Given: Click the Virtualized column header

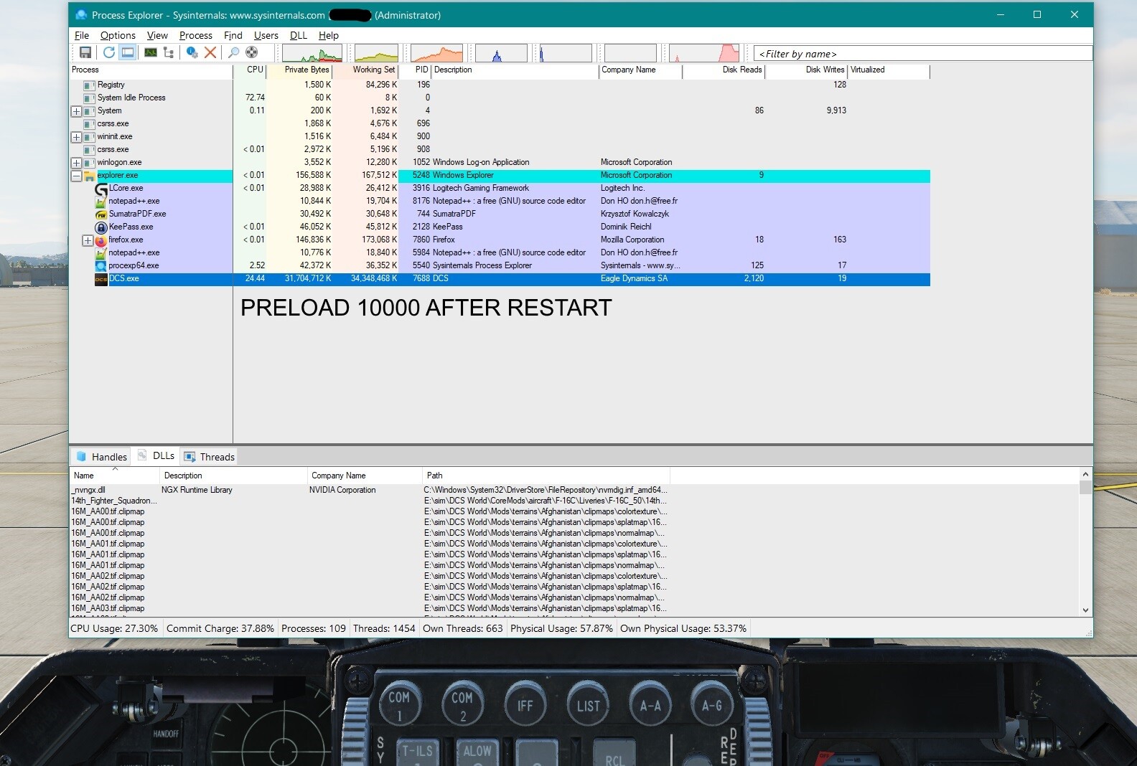Looking at the screenshot, I should click(889, 70).
